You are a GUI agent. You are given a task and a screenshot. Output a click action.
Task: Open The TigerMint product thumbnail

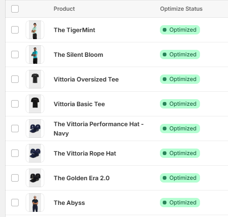pos(35,30)
